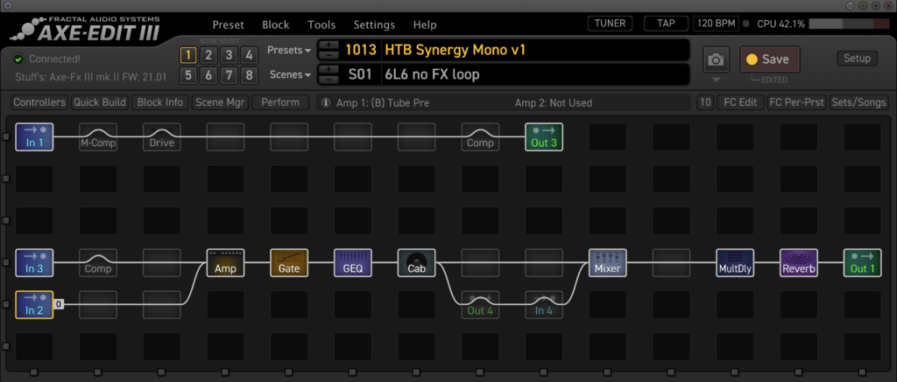The height and width of the screenshot is (382, 897).
Task: Switch to scene 2
Action: click(208, 55)
